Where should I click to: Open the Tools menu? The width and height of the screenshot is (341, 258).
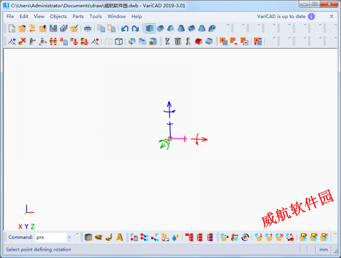click(x=96, y=16)
